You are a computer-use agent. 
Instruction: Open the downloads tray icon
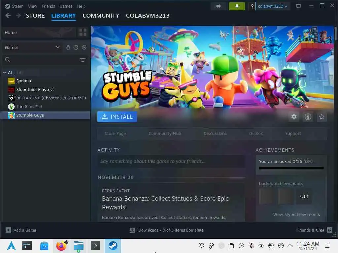(x=132, y=230)
